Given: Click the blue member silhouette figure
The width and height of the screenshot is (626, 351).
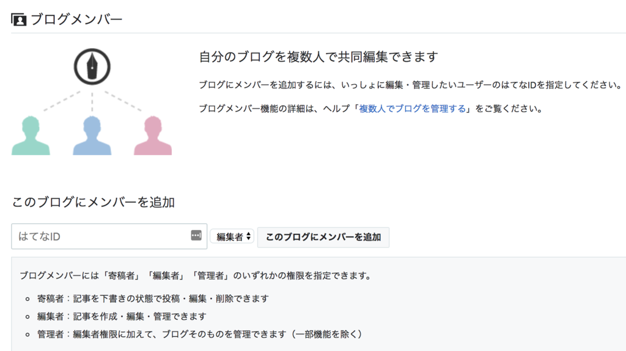Looking at the screenshot, I should [x=92, y=136].
